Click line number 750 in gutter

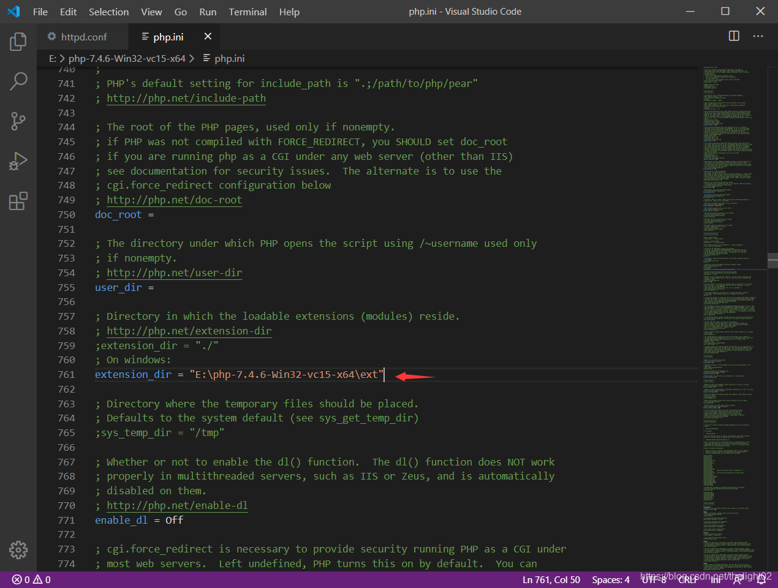click(66, 214)
